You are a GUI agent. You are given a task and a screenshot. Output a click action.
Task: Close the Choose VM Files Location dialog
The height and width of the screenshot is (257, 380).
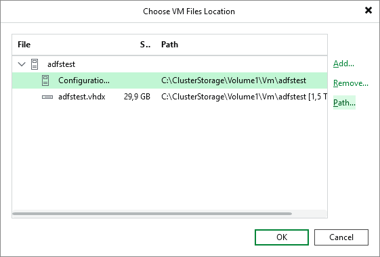point(368,10)
